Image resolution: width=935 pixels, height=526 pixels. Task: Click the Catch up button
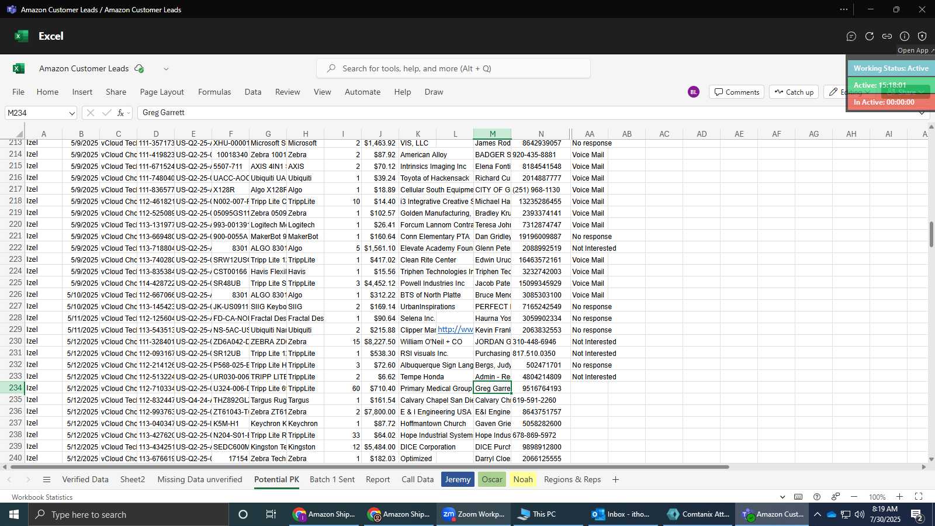pyautogui.click(x=794, y=92)
